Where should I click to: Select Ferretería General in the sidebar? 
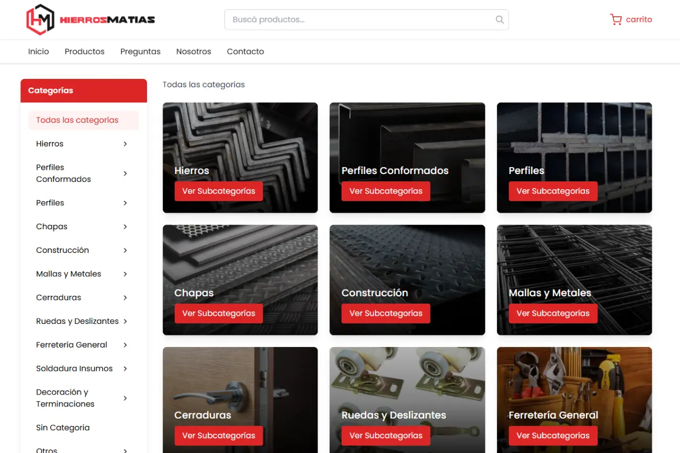click(72, 345)
